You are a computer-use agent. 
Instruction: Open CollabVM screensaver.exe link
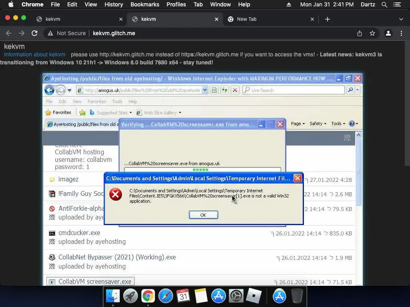[94, 282]
